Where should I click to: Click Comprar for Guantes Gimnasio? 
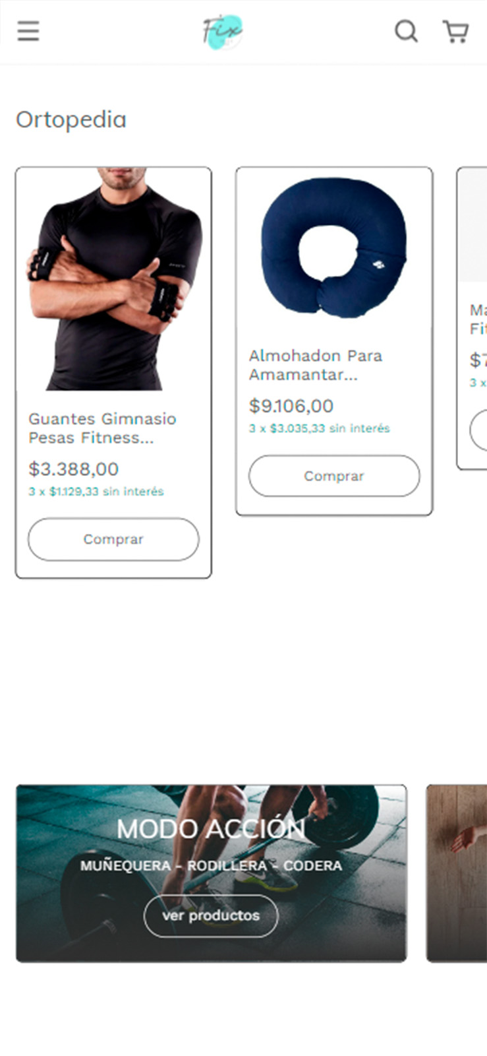(113, 539)
